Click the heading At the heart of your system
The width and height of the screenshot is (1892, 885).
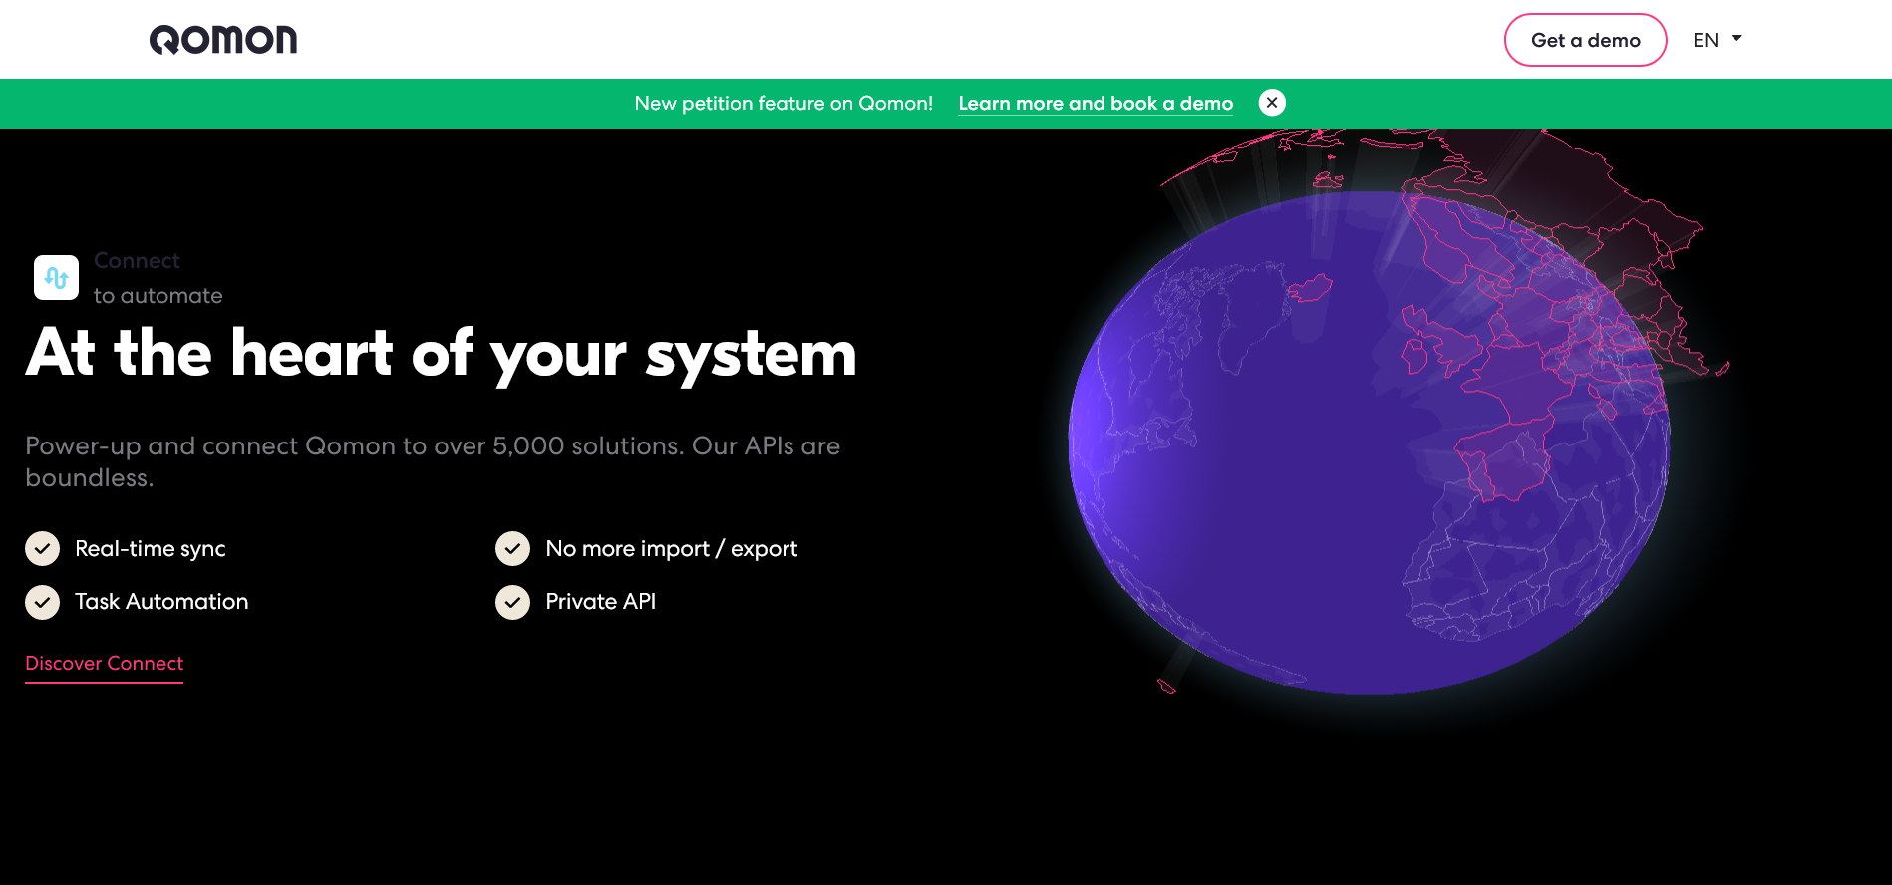pyautogui.click(x=441, y=354)
